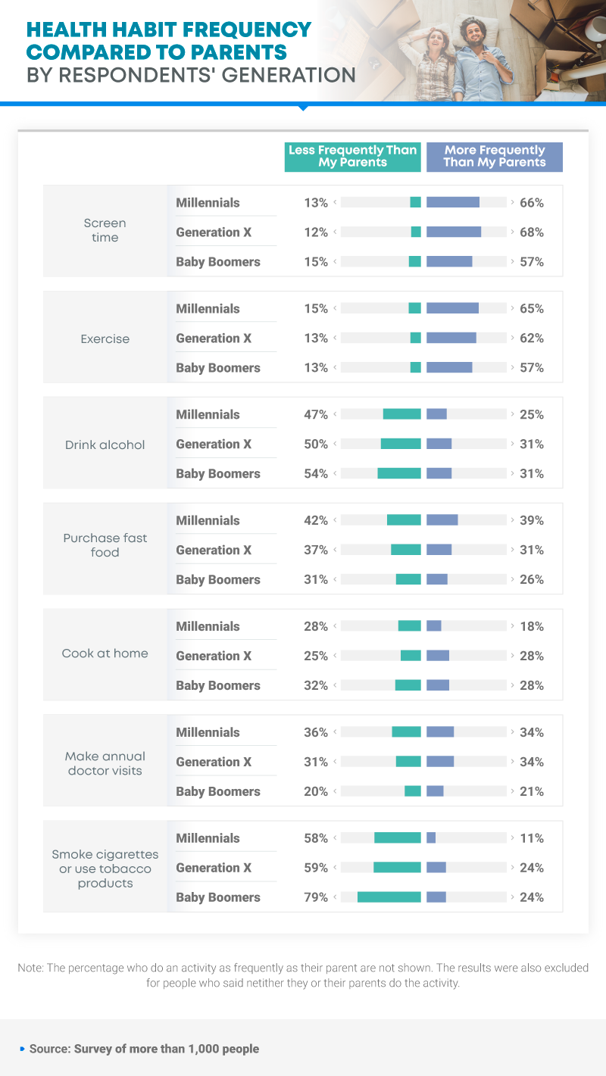Click the teal bar for Millennials drink alcohol
606x1076 pixels.
[402, 414]
